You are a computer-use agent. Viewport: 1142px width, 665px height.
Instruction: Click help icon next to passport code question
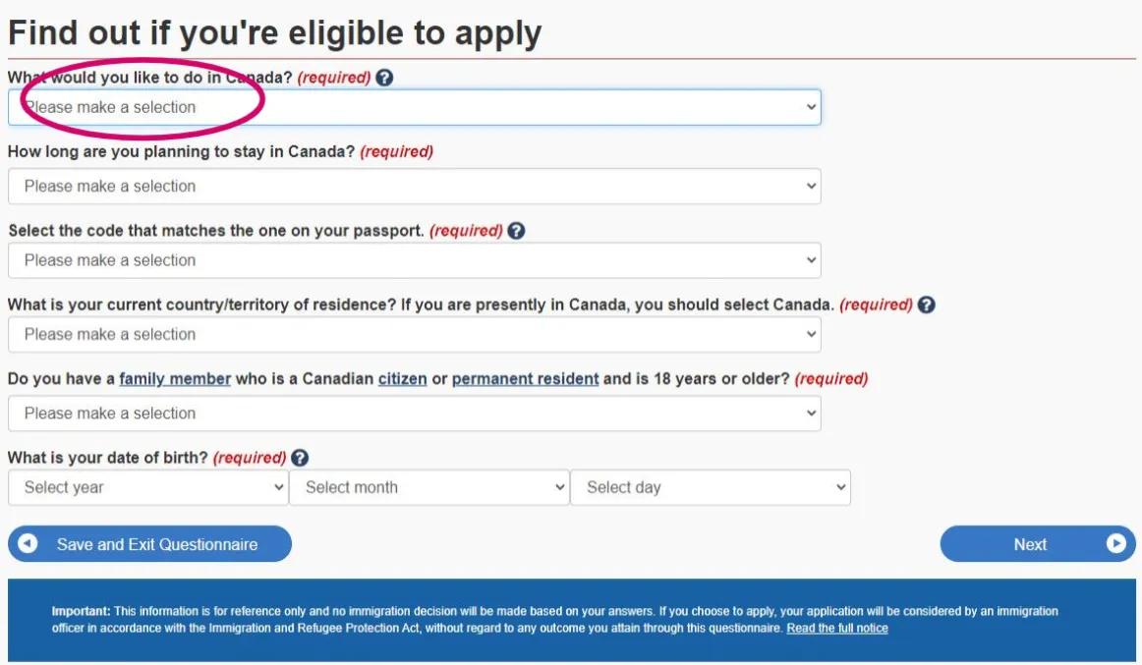(x=516, y=231)
